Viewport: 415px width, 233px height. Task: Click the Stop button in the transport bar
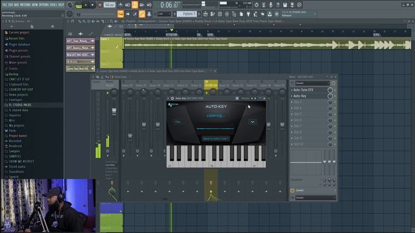pos(92,5)
